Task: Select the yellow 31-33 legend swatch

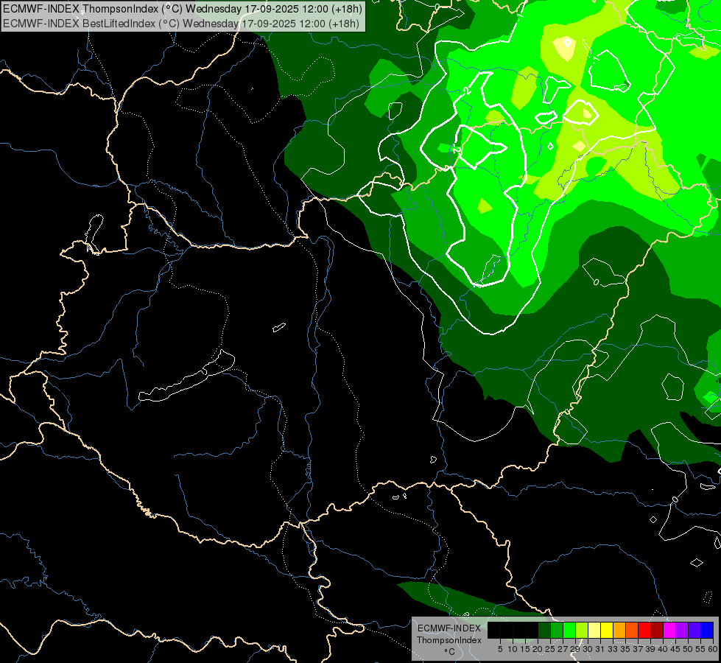Action: pyautogui.click(x=607, y=630)
